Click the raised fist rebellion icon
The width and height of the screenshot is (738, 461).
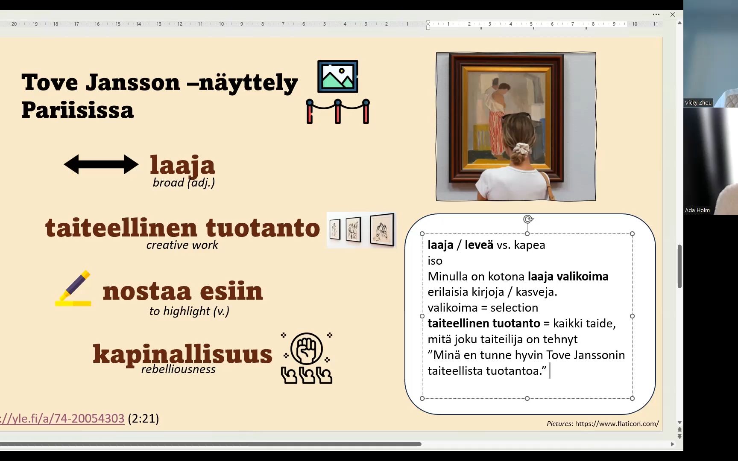pos(307,358)
